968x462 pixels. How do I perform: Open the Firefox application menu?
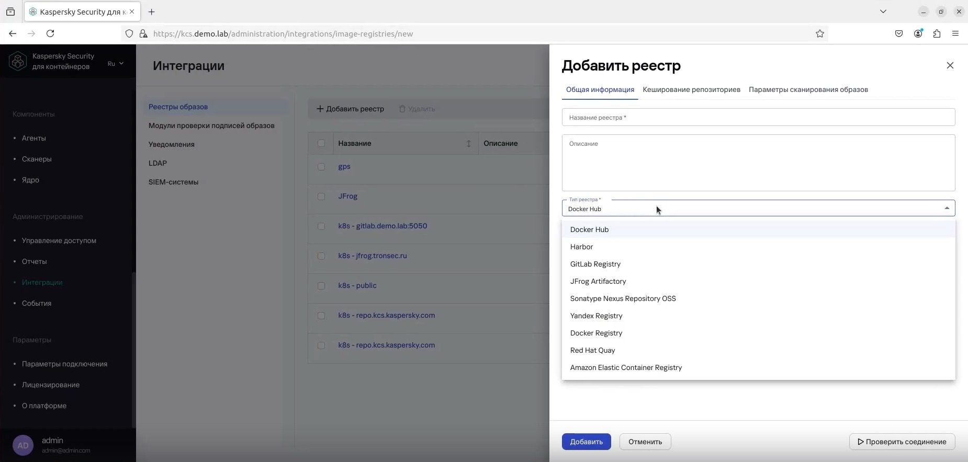[955, 33]
